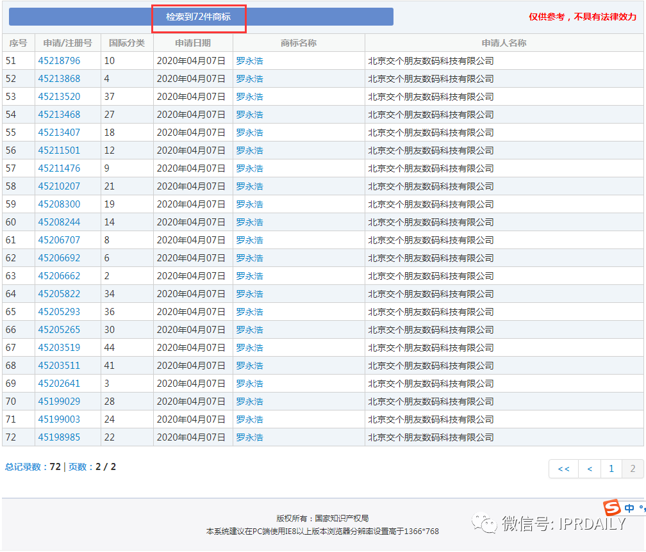Open registration number 45211476 link
Image resolution: width=646 pixels, height=552 pixels.
59,168
